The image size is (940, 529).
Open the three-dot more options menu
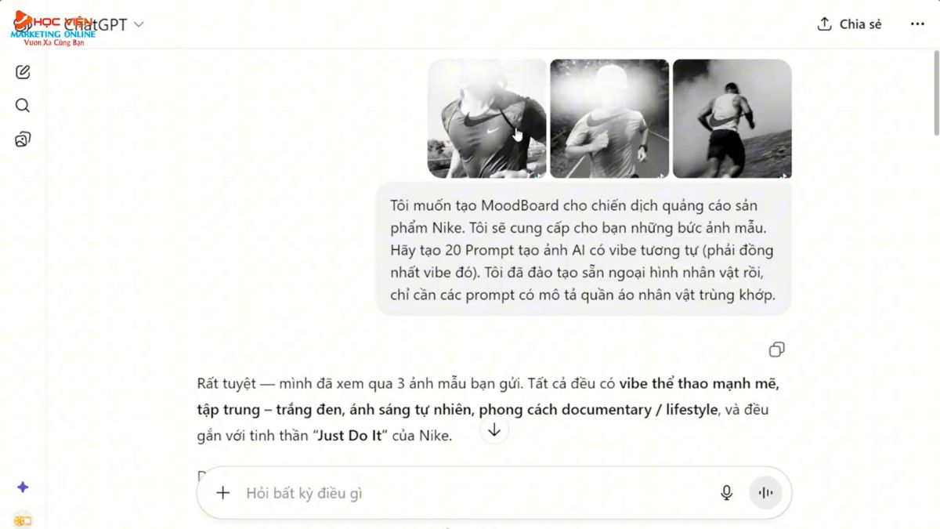[x=917, y=24]
